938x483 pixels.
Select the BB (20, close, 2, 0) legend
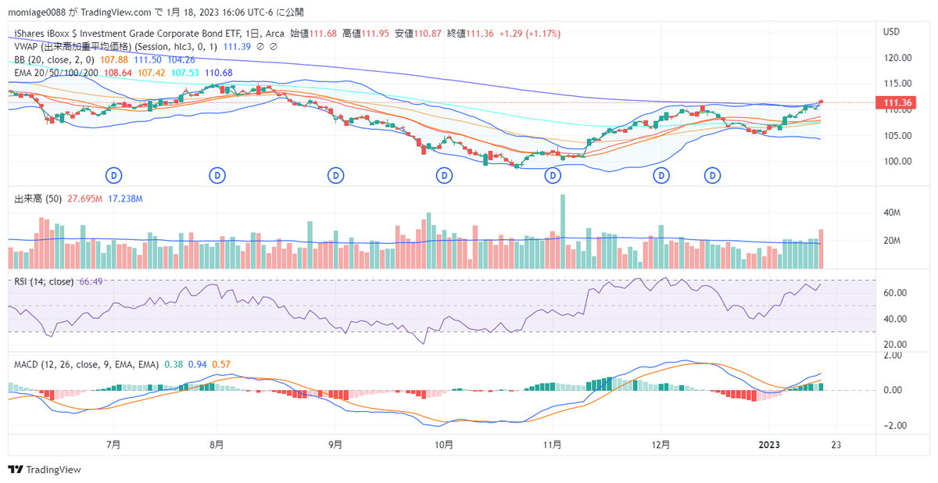tap(55, 59)
